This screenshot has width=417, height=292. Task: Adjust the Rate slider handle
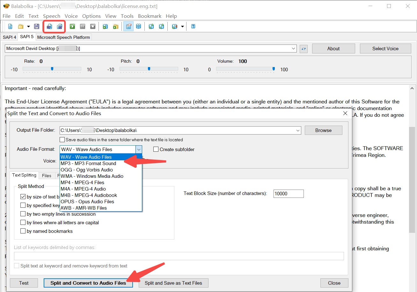tap(52, 69)
